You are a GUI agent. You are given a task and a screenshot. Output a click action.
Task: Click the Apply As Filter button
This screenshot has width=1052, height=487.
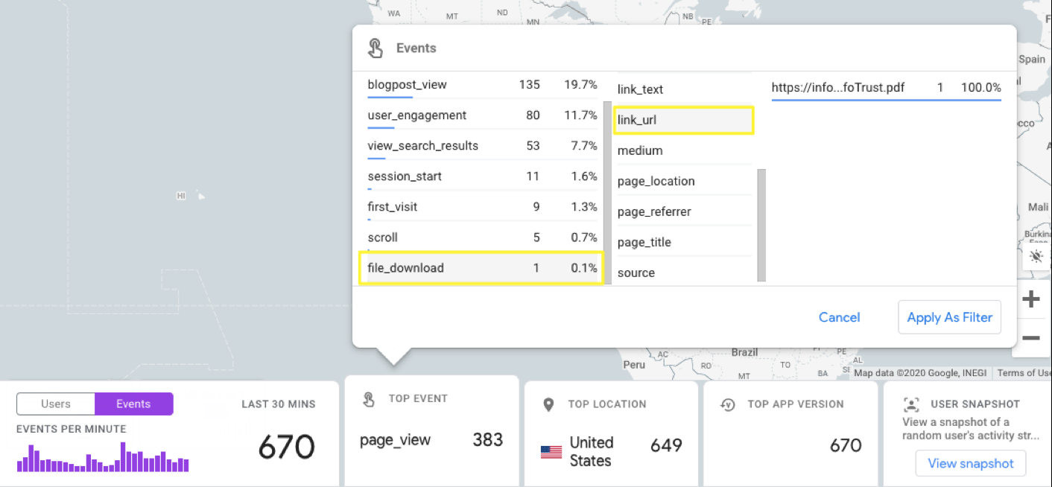coord(949,316)
